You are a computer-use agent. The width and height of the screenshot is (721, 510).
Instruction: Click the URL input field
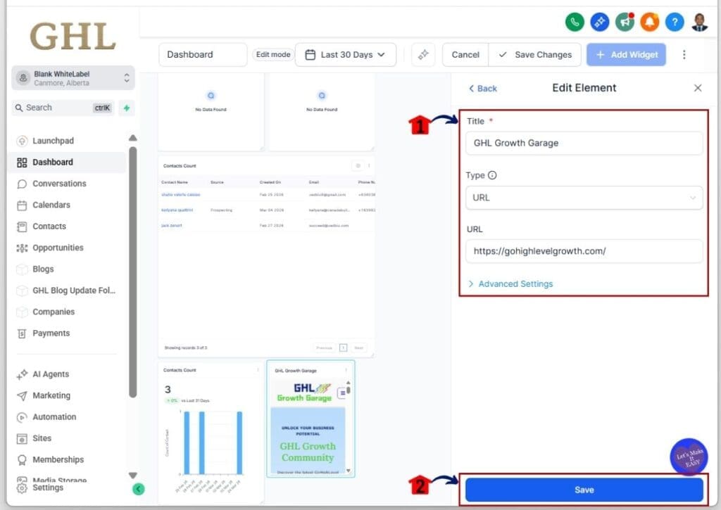[x=584, y=251]
